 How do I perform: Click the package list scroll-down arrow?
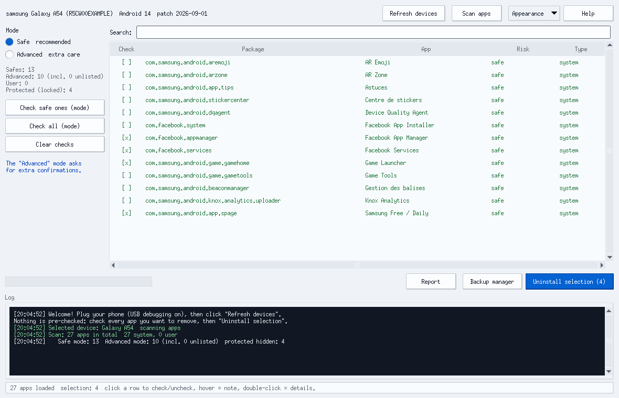610,257
